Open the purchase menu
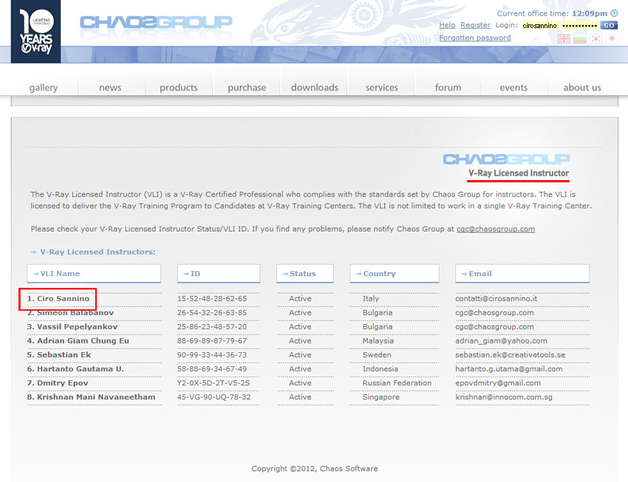The width and height of the screenshot is (628, 482). pos(247,88)
